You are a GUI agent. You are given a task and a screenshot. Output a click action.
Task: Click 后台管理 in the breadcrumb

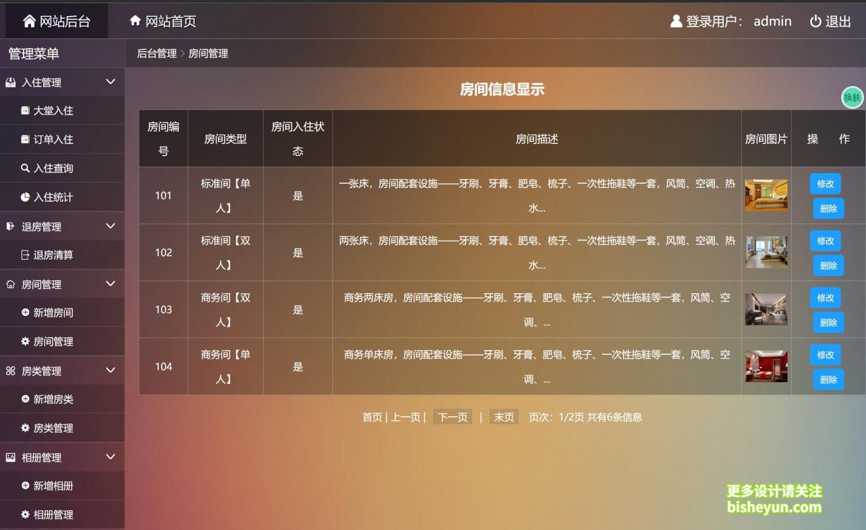[156, 53]
